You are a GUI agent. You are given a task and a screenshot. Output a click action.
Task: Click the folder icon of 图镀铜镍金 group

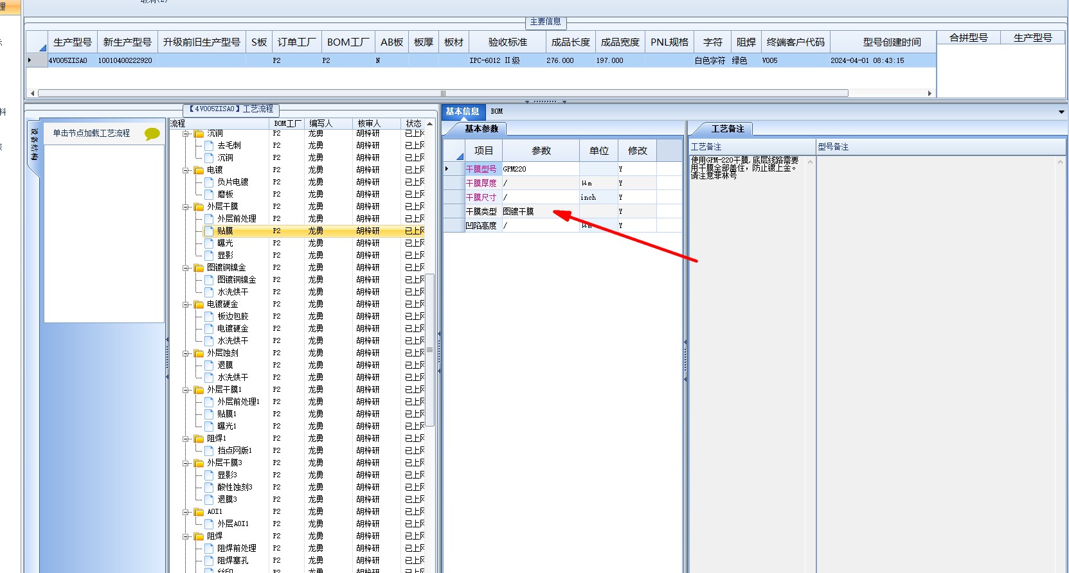click(199, 268)
